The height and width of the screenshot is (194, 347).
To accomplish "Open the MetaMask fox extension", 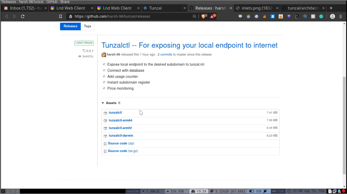I will tap(264, 16).
